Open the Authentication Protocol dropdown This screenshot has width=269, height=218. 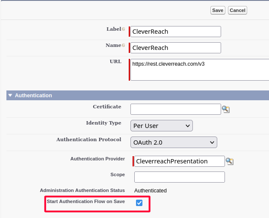tap(174, 142)
